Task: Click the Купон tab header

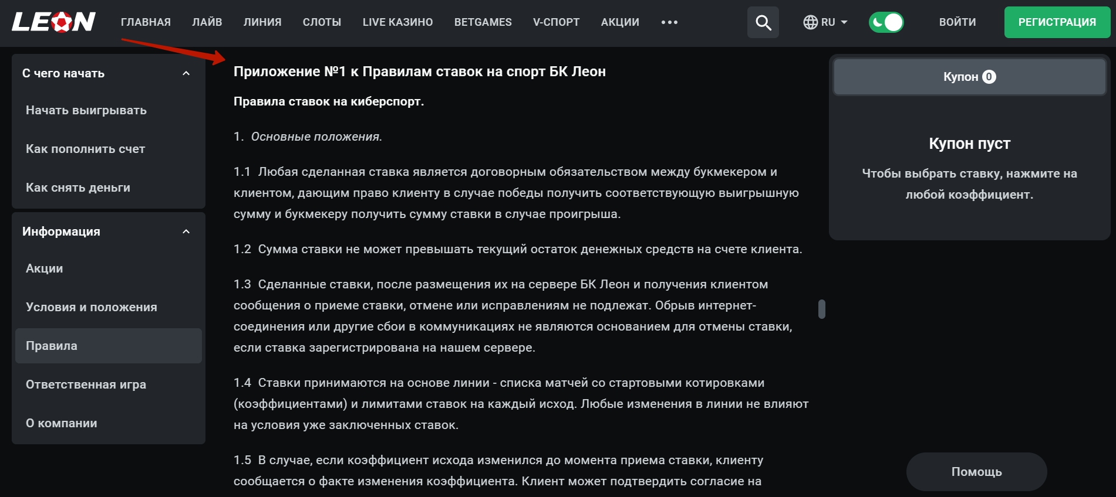Action: pos(970,77)
